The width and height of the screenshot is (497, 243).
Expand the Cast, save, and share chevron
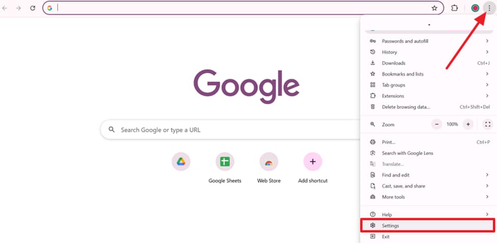[487, 186]
